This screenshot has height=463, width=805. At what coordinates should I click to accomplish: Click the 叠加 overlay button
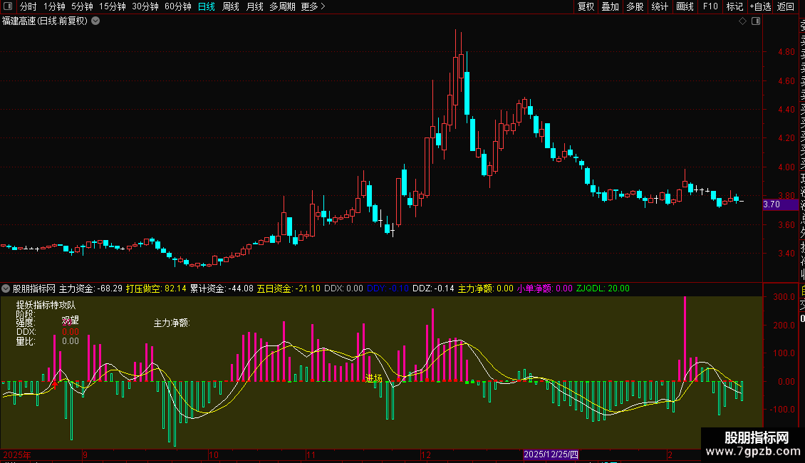coord(611,6)
